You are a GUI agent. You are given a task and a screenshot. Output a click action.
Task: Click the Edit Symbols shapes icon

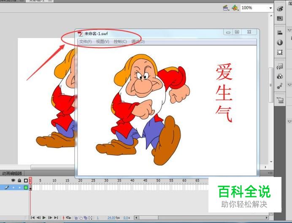pos(235,8)
